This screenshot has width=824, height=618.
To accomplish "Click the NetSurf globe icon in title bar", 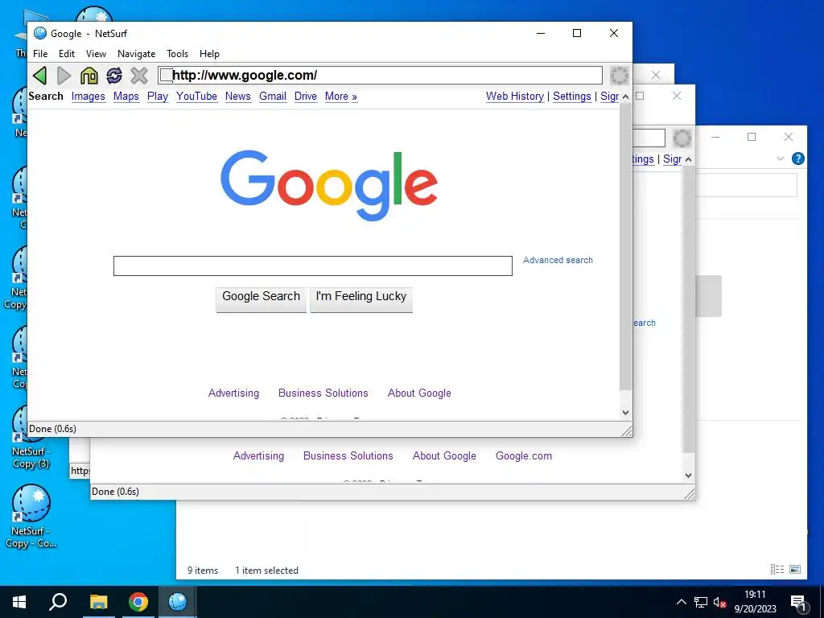I will pyautogui.click(x=40, y=33).
